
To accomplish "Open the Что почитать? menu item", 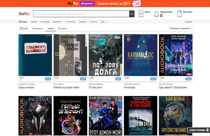I will (70, 22).
